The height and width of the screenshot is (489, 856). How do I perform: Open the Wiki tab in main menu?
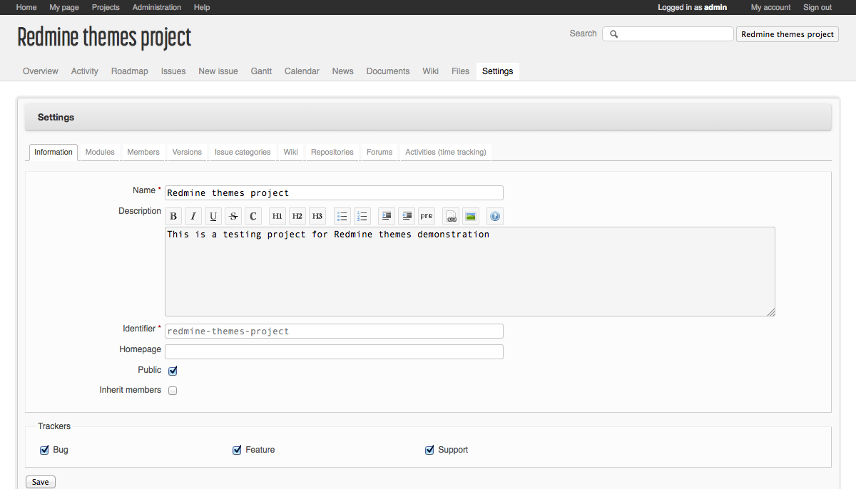(431, 71)
